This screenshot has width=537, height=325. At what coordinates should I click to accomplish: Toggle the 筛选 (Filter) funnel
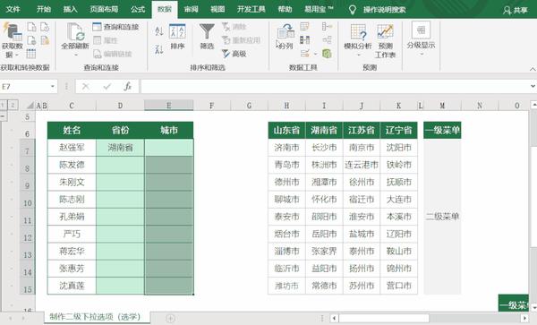(x=207, y=37)
